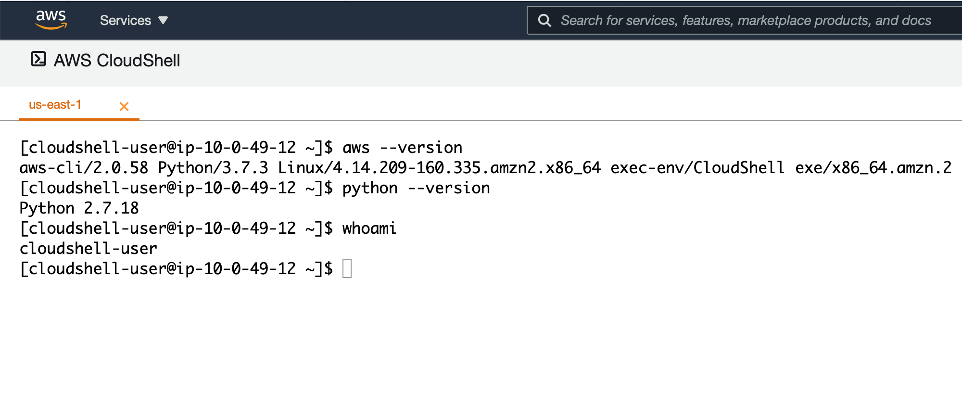Screen dimensions: 962x404
Task: Click the "exec-env/CloudShell" output text
Action: tap(697, 168)
